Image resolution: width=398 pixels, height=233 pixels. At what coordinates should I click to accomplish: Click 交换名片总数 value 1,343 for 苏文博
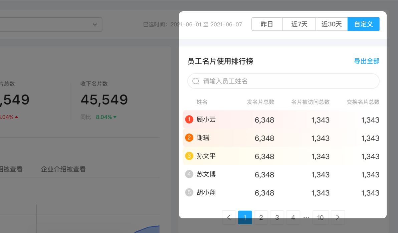click(370, 174)
